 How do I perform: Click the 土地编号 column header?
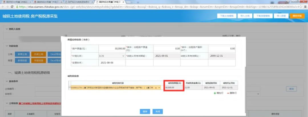31,114
